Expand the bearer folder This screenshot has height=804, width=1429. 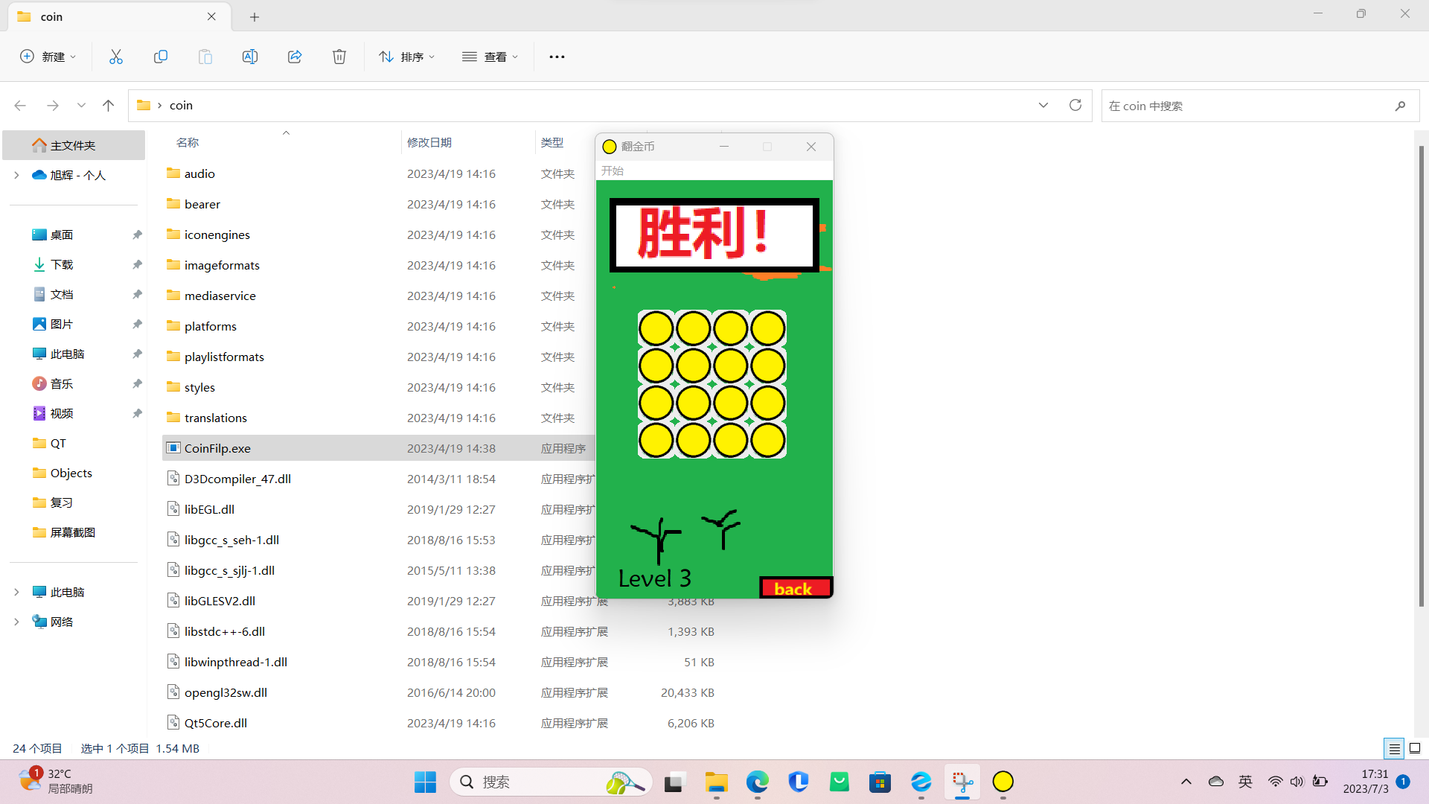(x=201, y=203)
